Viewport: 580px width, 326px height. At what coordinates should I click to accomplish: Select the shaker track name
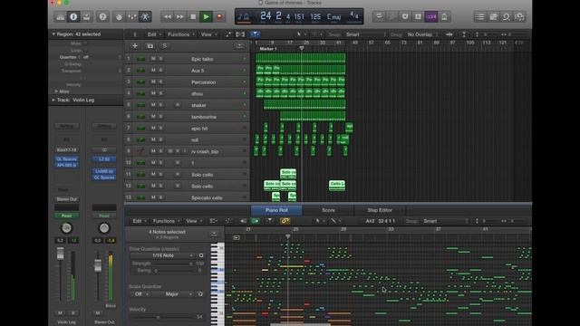pos(198,105)
